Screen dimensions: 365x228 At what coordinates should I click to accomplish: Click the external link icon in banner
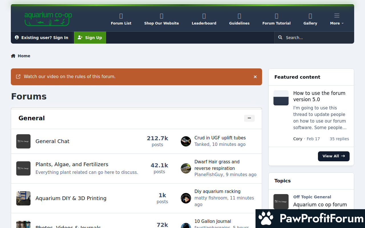(x=18, y=76)
